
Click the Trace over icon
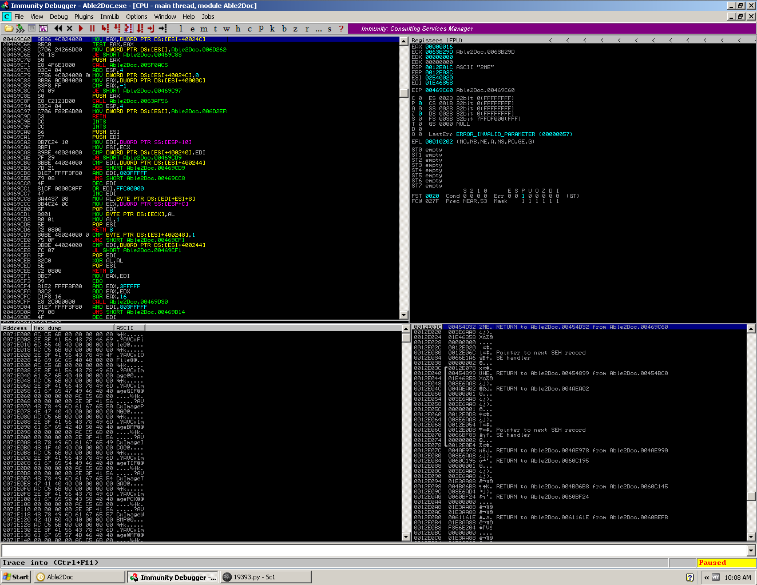[x=140, y=28]
